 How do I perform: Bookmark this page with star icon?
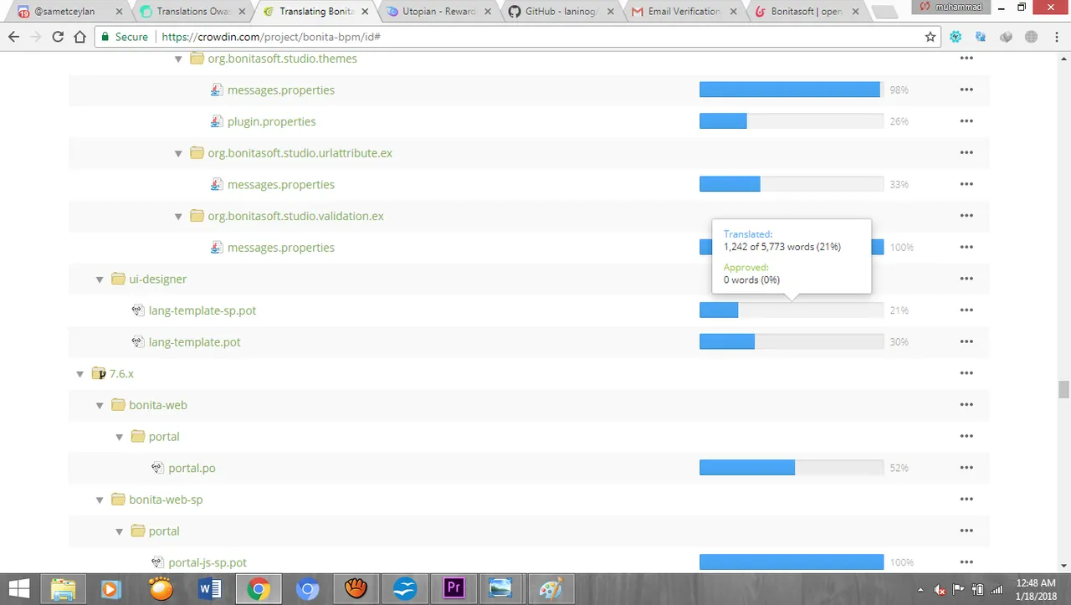(x=930, y=37)
